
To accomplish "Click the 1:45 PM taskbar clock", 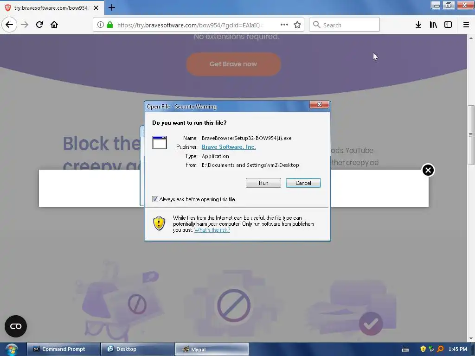I will [x=458, y=350].
